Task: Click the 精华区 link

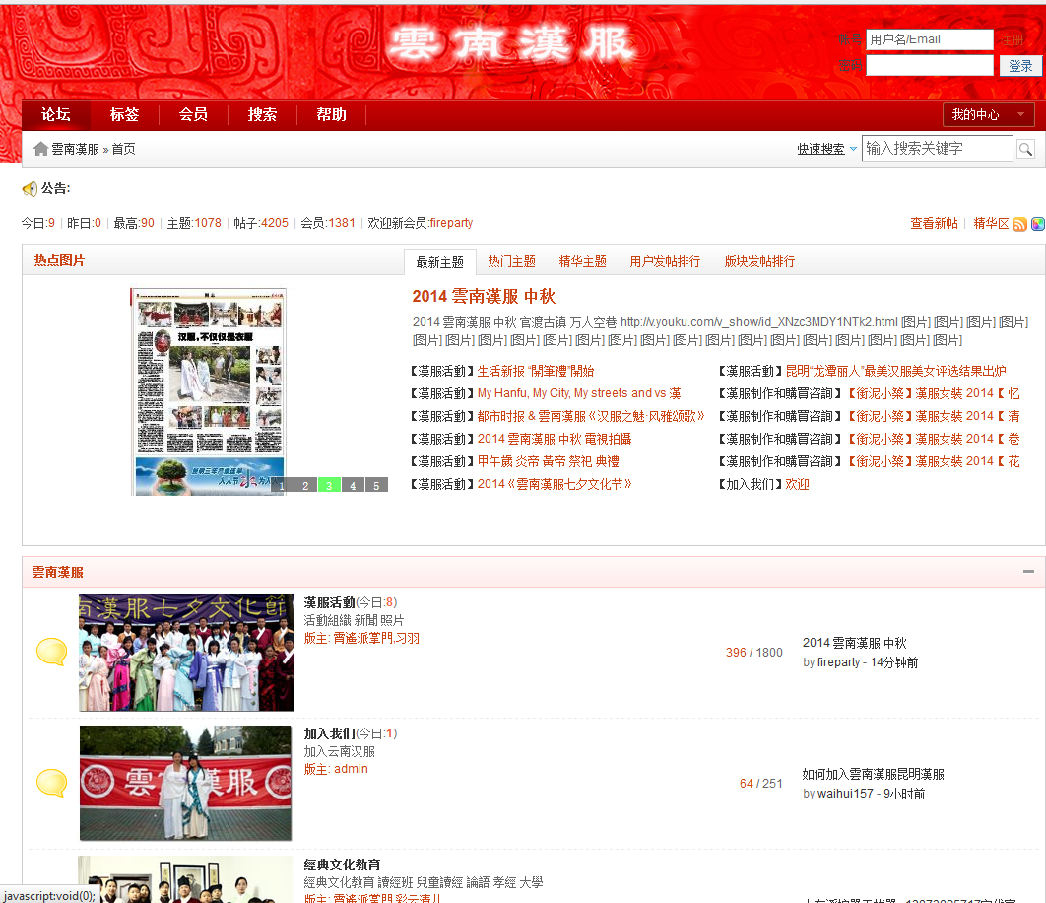Action: 991,223
